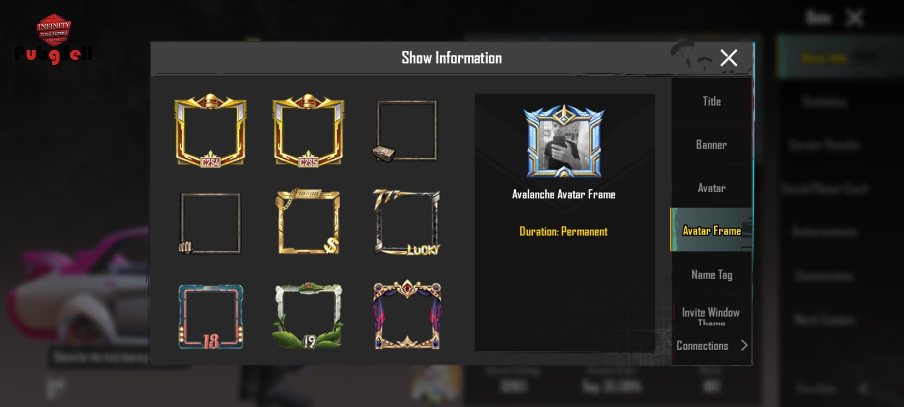The height and width of the screenshot is (407, 904).
Task: Select the C2S5 avatar frame
Action: coord(308,131)
